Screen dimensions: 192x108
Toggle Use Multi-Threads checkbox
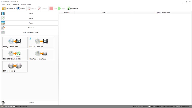point(14,106)
